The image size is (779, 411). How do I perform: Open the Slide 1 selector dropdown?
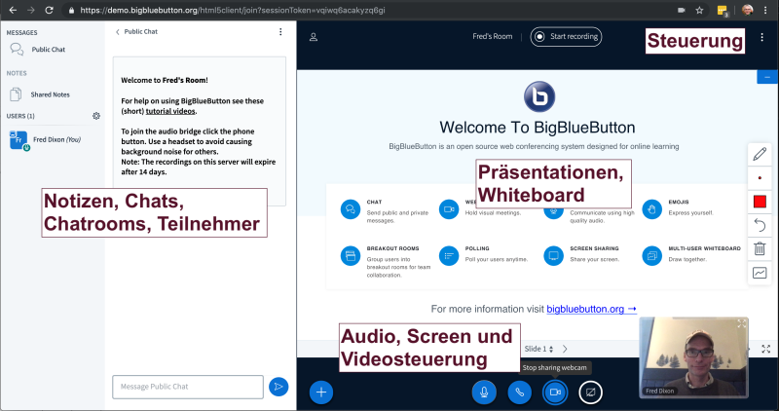click(538, 349)
